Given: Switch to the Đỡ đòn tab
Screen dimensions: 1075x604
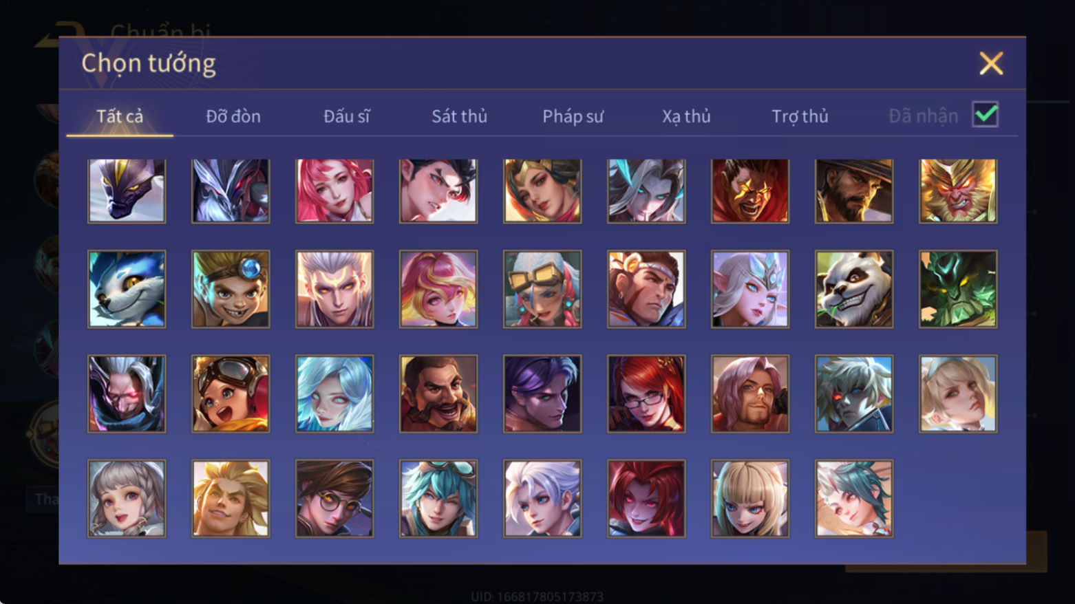Looking at the screenshot, I should [233, 116].
